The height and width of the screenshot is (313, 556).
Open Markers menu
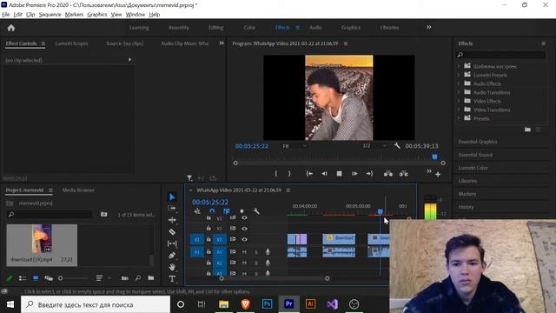(74, 15)
